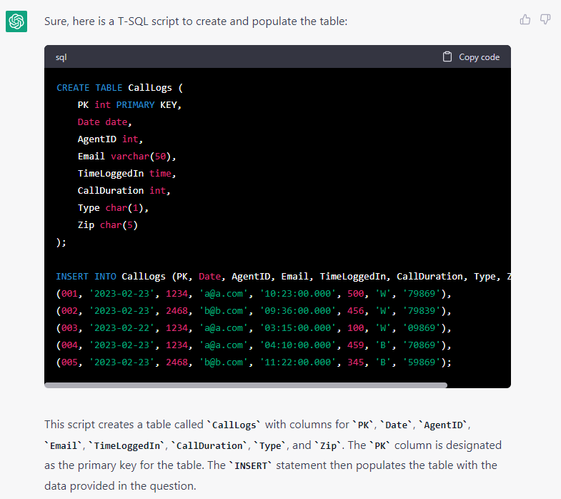Click the 'TimeLoggedIn time,' code line
Image resolution: width=561 pixels, height=499 pixels.
(x=126, y=174)
